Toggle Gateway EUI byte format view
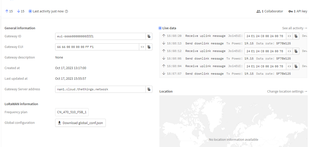309x147 pixels. (142, 47)
